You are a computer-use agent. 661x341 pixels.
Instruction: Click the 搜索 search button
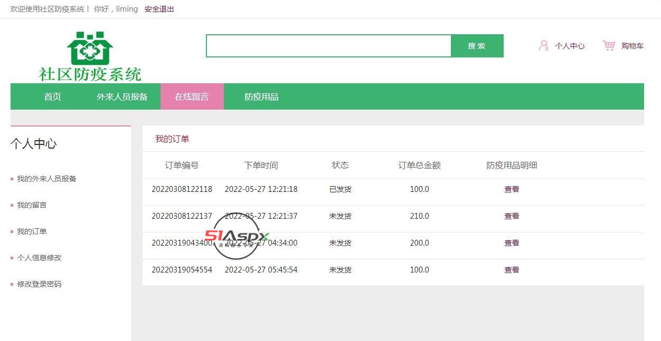[x=477, y=46]
